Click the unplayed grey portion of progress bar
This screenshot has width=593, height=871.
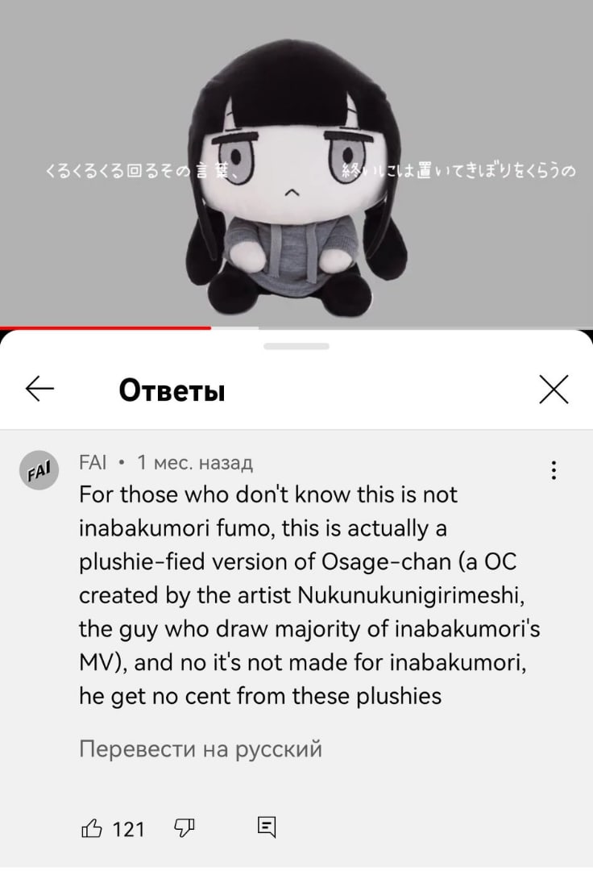point(402,327)
